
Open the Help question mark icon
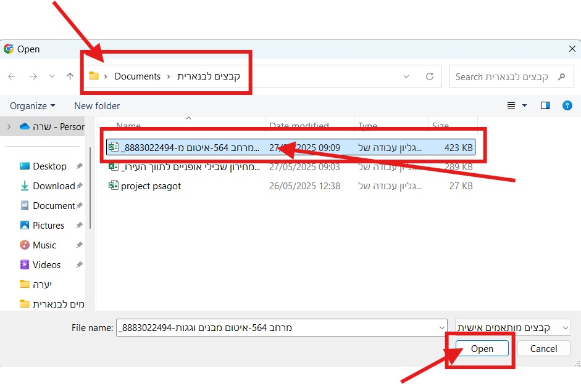567,105
